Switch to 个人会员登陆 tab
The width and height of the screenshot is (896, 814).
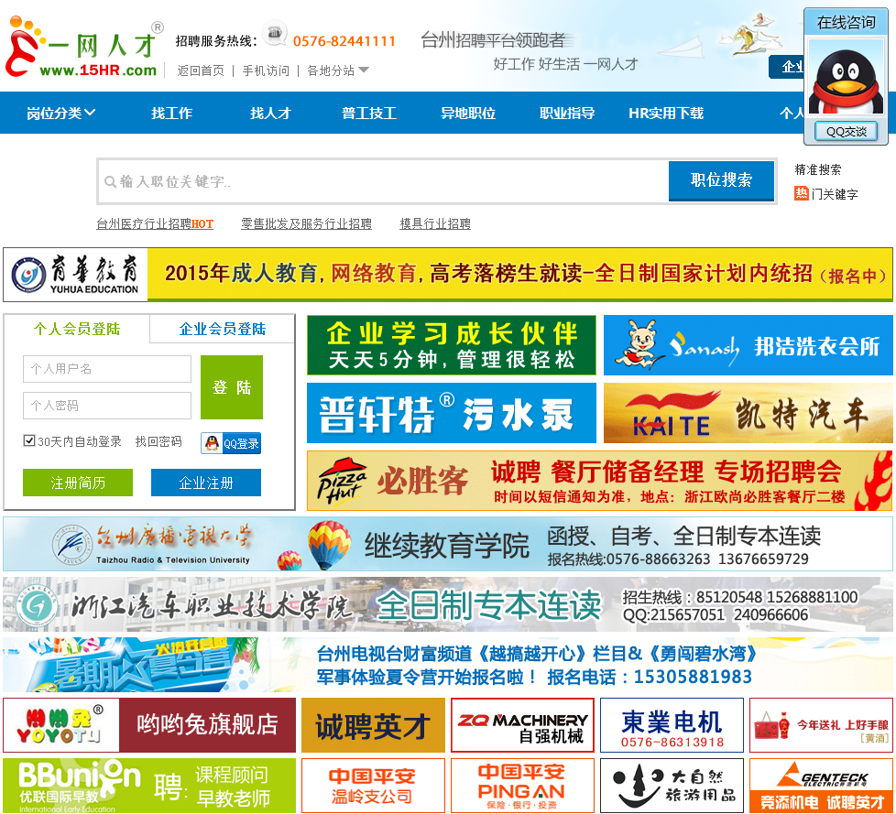click(77, 329)
